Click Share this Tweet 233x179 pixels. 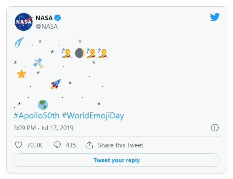pos(121,145)
